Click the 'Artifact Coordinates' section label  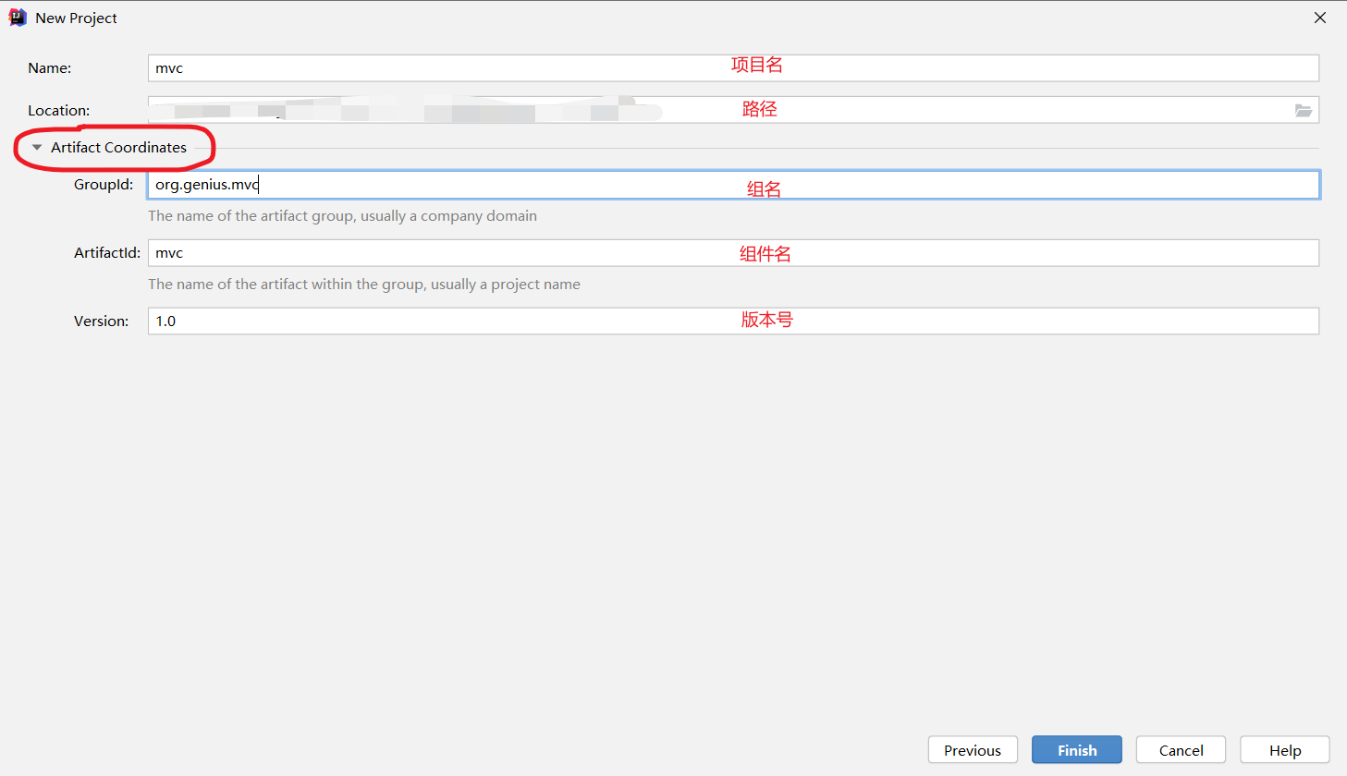click(118, 148)
